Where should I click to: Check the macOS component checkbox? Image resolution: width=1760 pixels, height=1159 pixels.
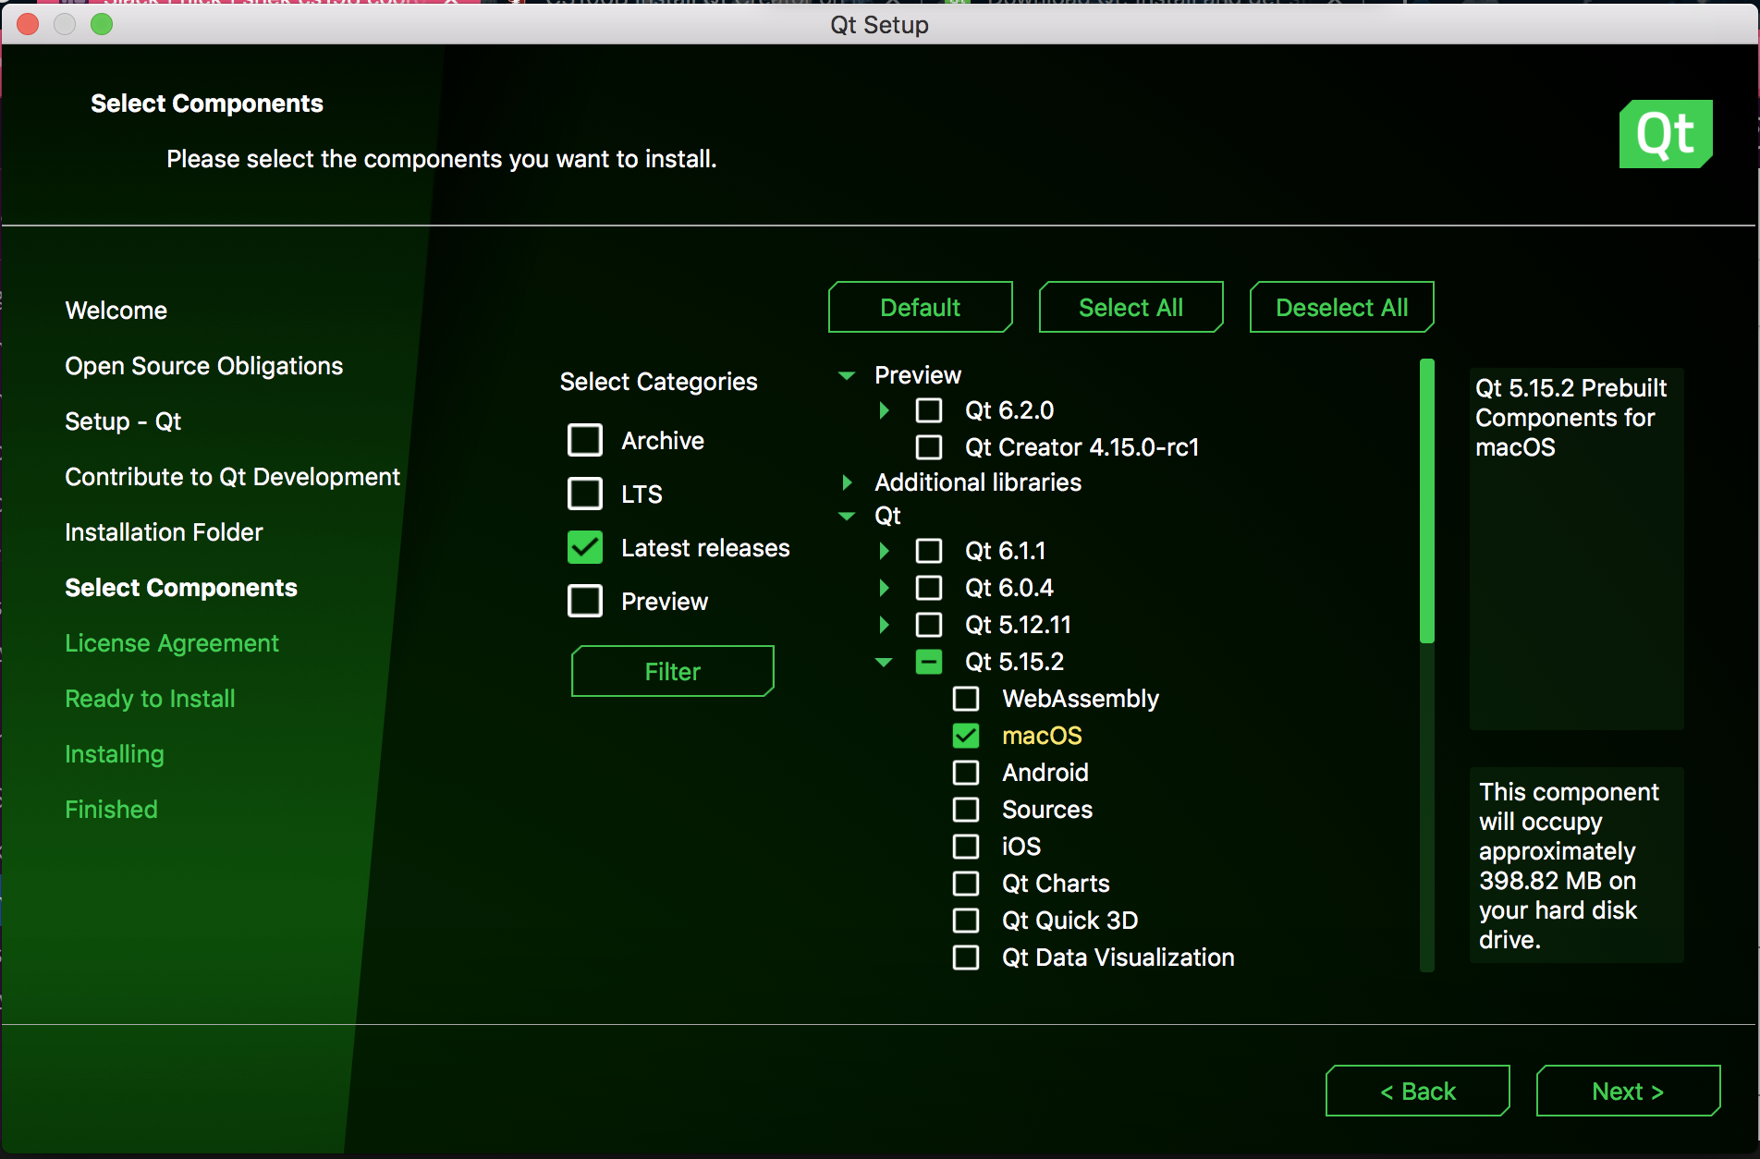click(x=966, y=735)
